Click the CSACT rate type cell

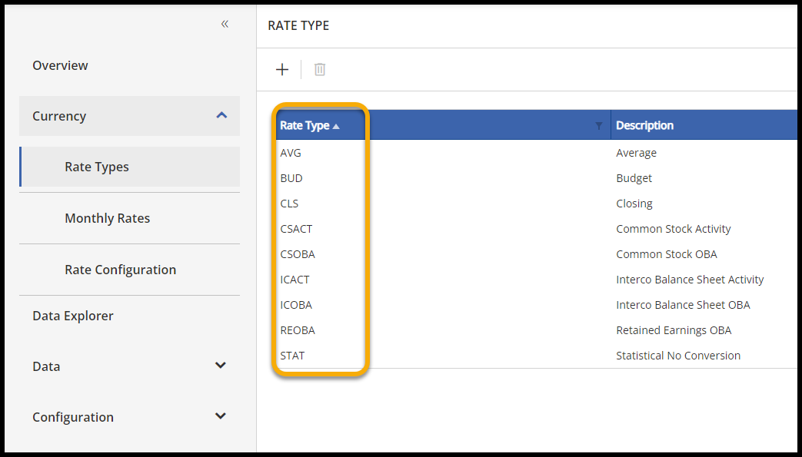click(296, 229)
